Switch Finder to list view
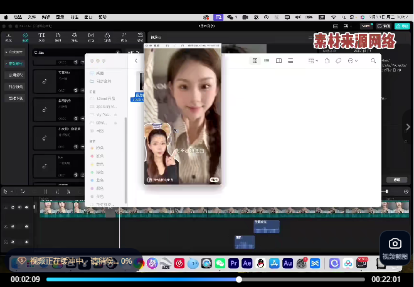Image resolution: width=414 pixels, height=287 pixels. tap(267, 61)
